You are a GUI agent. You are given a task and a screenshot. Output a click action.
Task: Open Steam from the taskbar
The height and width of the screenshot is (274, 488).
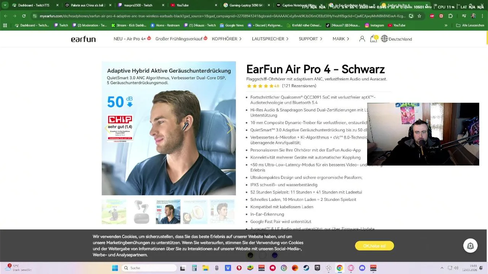(x=306, y=268)
